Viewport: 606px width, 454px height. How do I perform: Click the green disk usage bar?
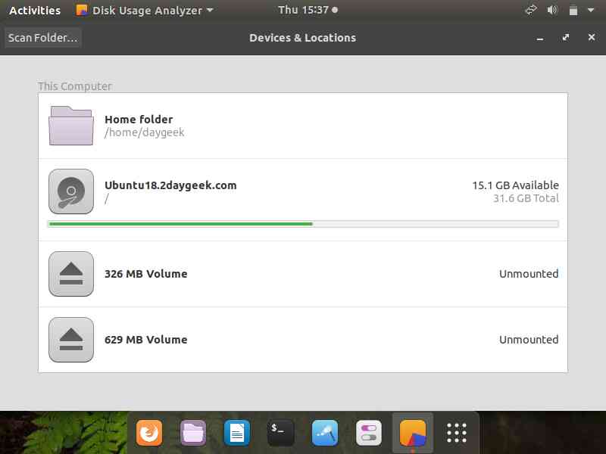coord(181,224)
